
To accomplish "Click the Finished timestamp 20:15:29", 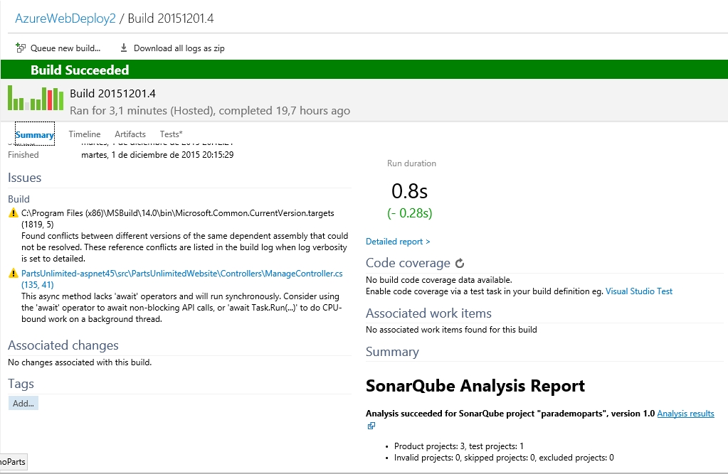I will point(157,155).
